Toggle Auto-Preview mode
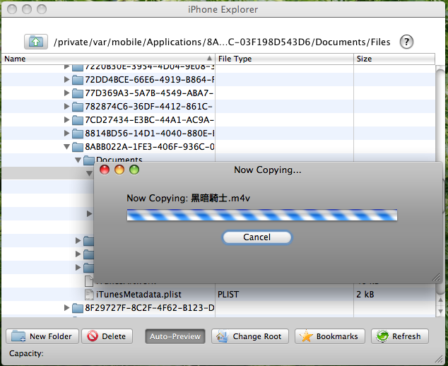This screenshot has height=366, width=448. click(x=175, y=336)
